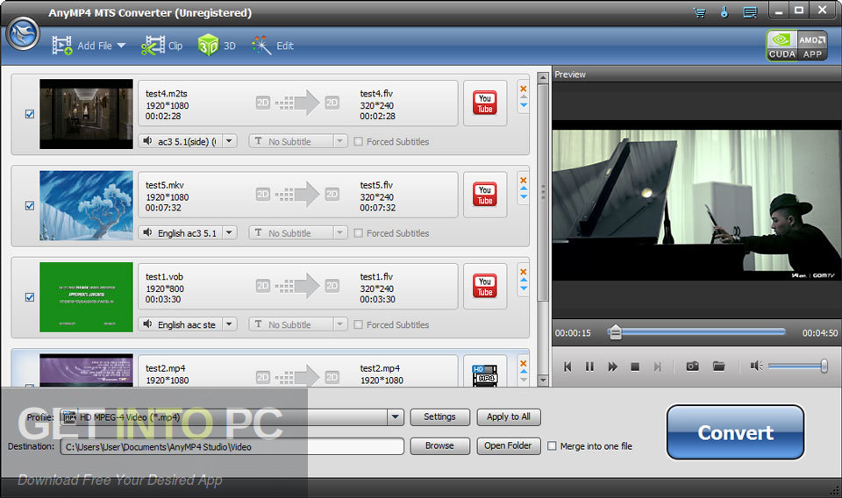Click YouTube profile icon for test5.flv
Image resolution: width=842 pixels, height=498 pixels.
pyautogui.click(x=485, y=195)
